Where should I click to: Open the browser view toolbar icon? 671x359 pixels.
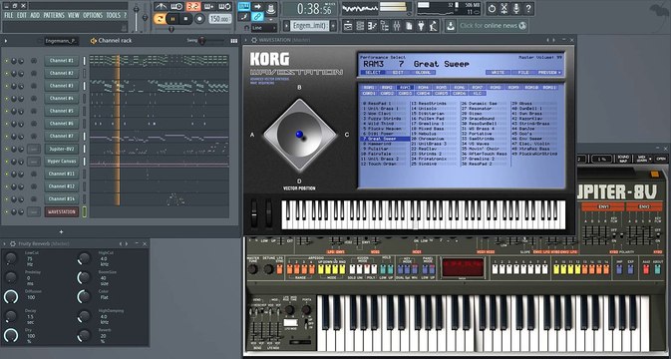click(384, 26)
